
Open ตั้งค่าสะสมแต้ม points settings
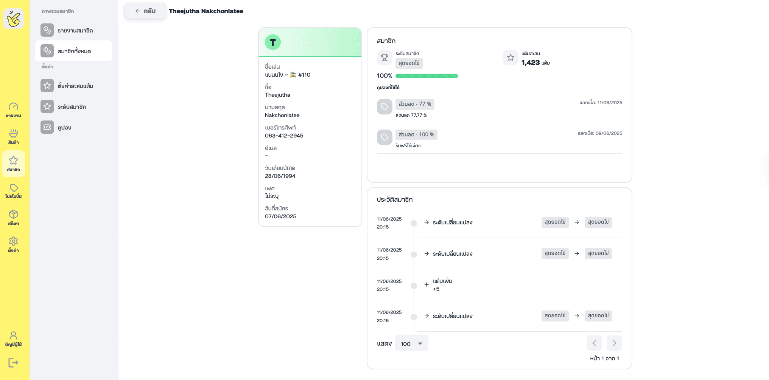(73, 86)
